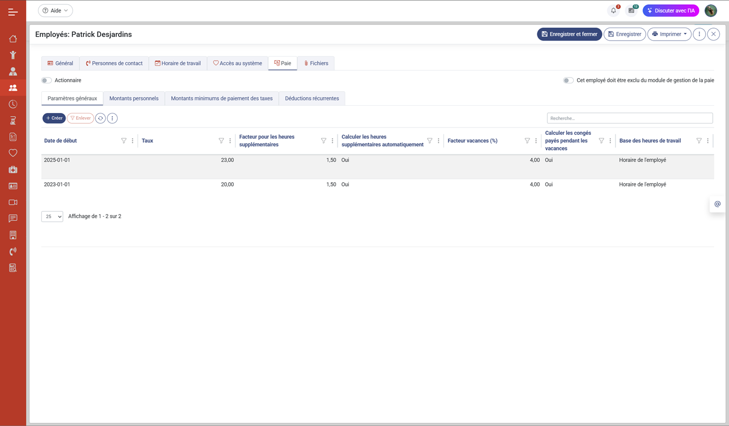Click the Recherche search field
729x426 pixels.
pos(630,118)
